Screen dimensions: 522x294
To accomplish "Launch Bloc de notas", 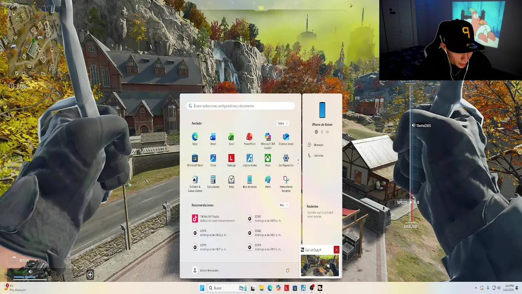I will 250,182.
